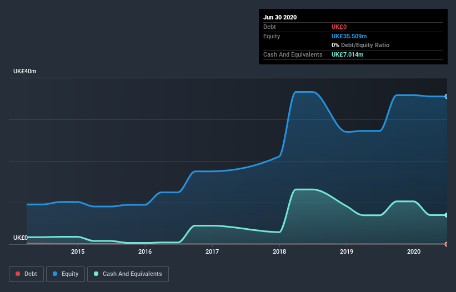Click the 2017 axis label
456x292 pixels.
point(212,251)
